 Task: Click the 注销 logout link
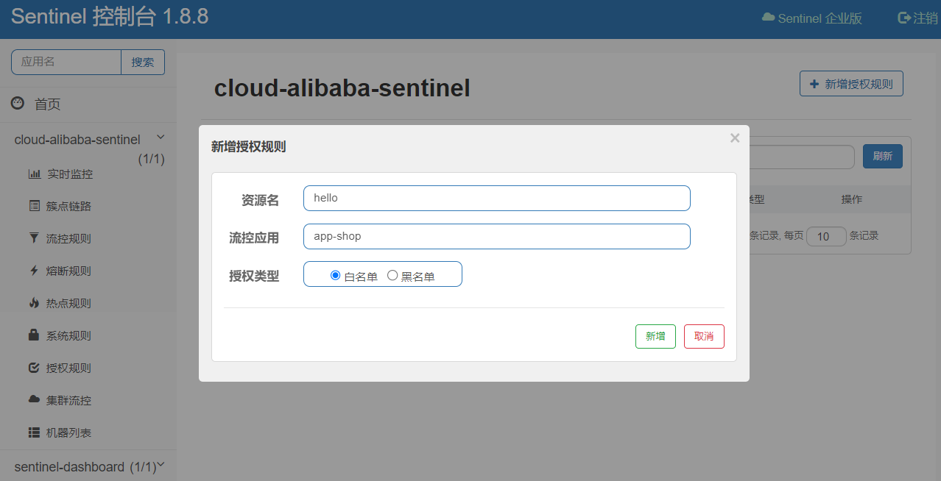(918, 18)
